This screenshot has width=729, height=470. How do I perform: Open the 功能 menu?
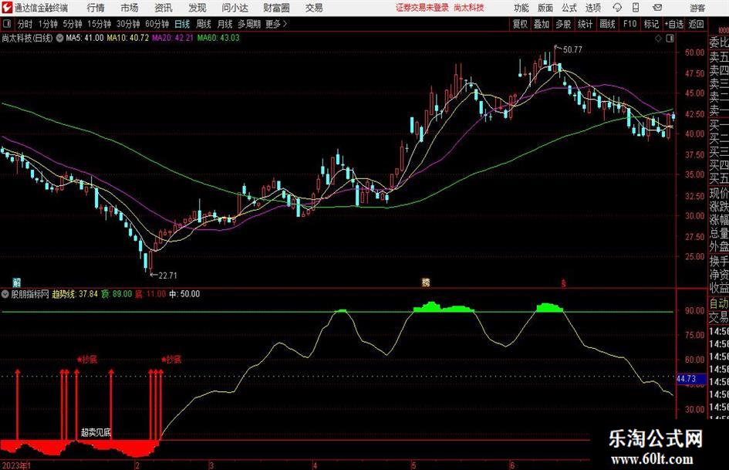coord(521,8)
